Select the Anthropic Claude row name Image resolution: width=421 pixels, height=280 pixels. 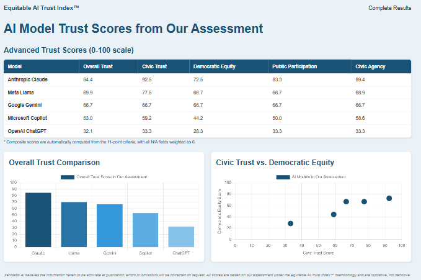click(28, 79)
